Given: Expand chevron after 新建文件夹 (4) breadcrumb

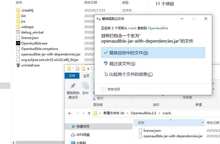Looking at the screenshot, I should [128, 113].
